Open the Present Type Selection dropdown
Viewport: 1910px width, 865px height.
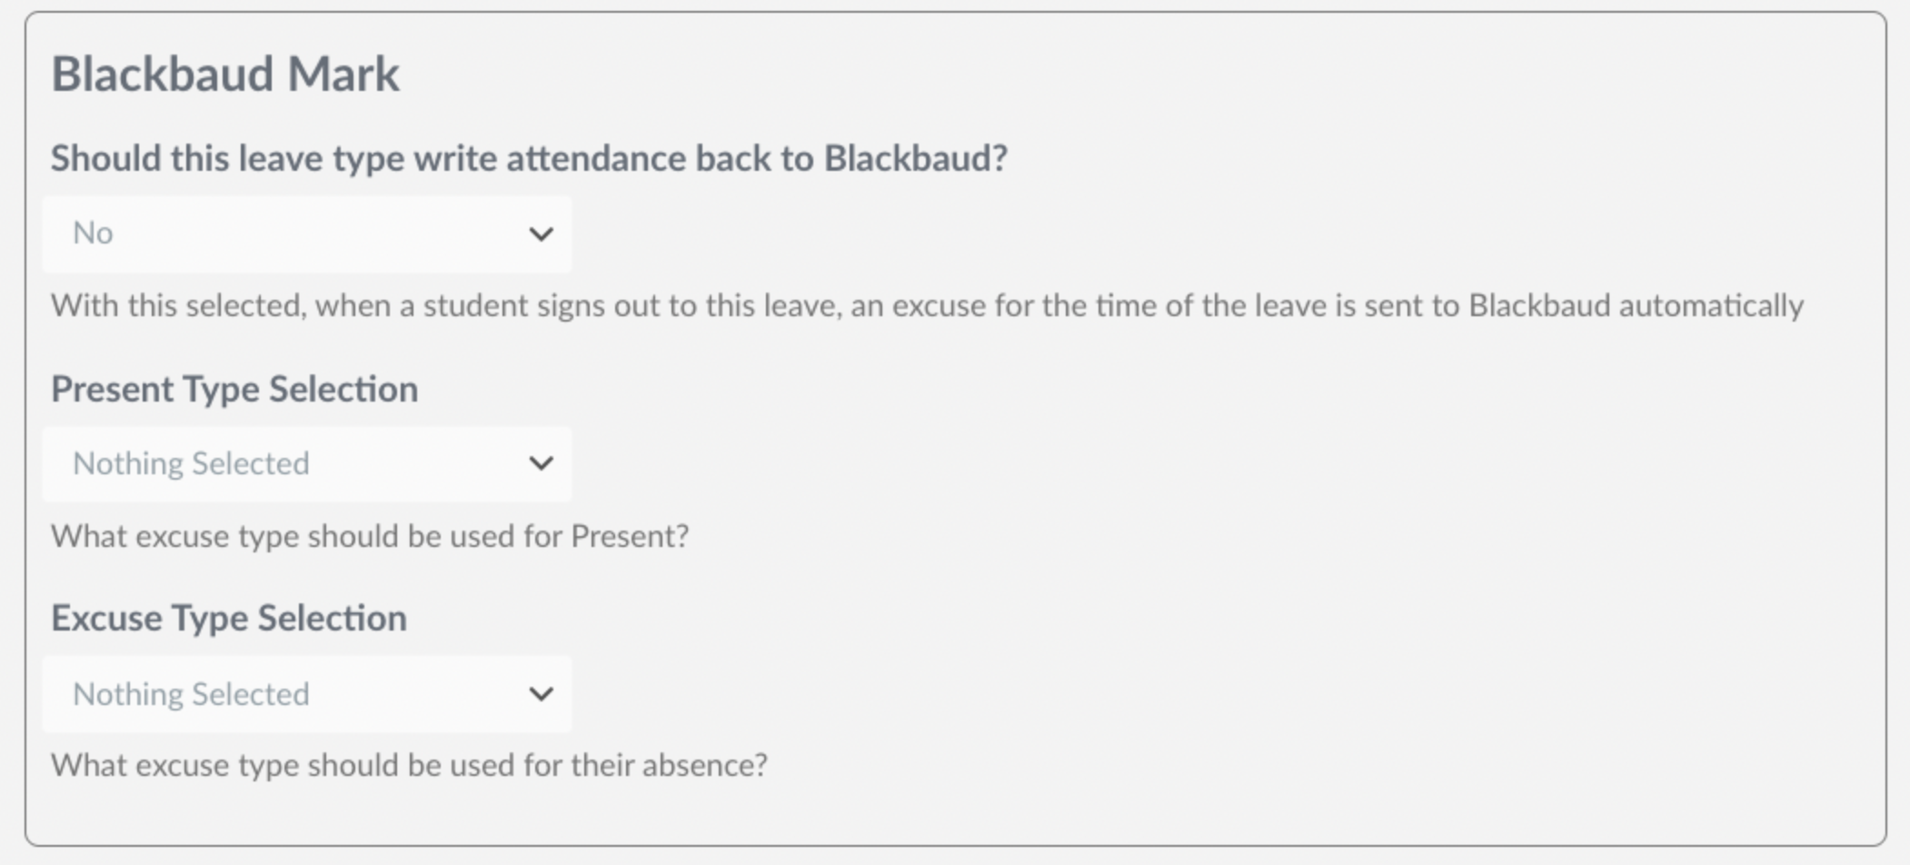click(307, 464)
